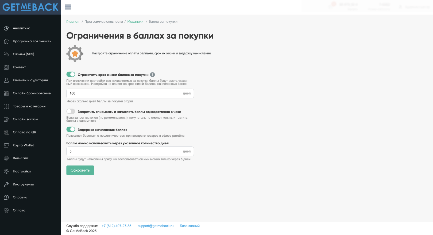Click page heading Ограничения в баллах за покупки
The width and height of the screenshot is (433, 235).
pyautogui.click(x=140, y=36)
